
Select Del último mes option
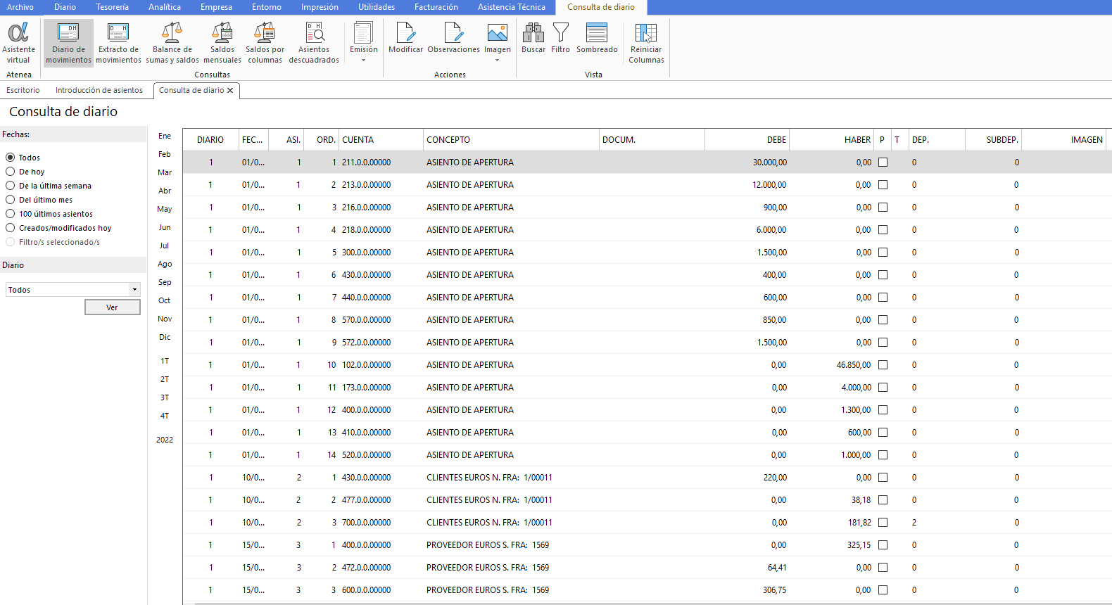[x=11, y=200]
